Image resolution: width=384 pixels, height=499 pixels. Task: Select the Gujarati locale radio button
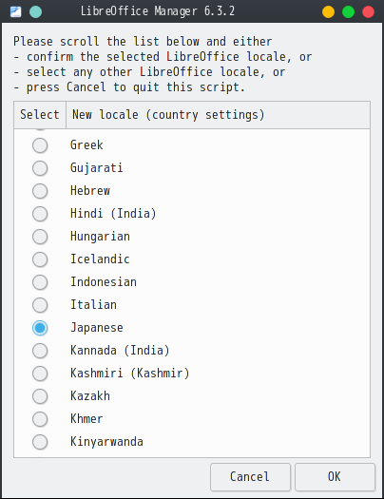coord(40,168)
